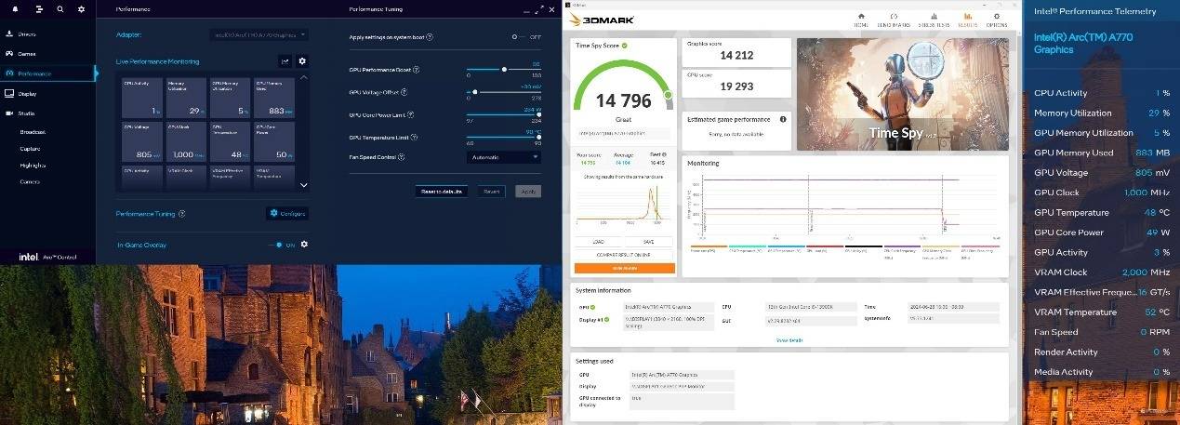Screen dimensions: 1180x425
Task: Open Arc Control settings gear in top bar
Action: click(x=82, y=8)
